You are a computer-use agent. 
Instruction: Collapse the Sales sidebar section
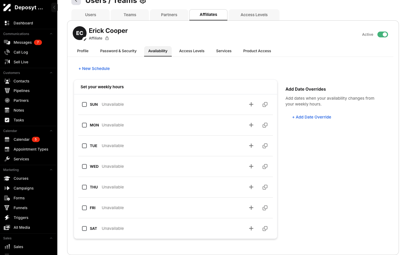(51, 238)
